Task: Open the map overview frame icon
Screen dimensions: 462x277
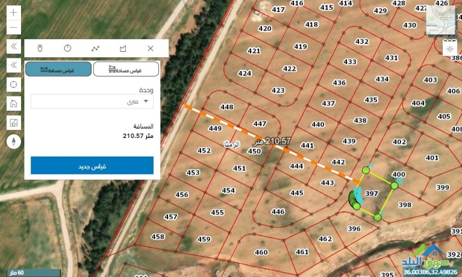Action: (x=14, y=123)
